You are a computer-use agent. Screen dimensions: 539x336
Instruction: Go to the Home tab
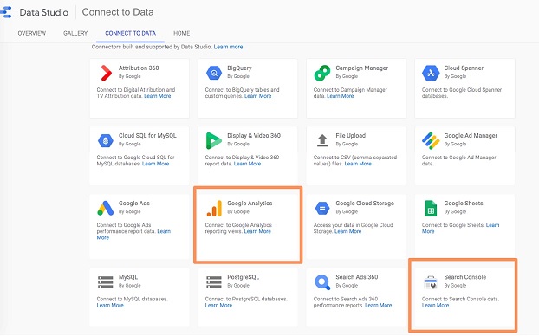pyautogui.click(x=181, y=33)
